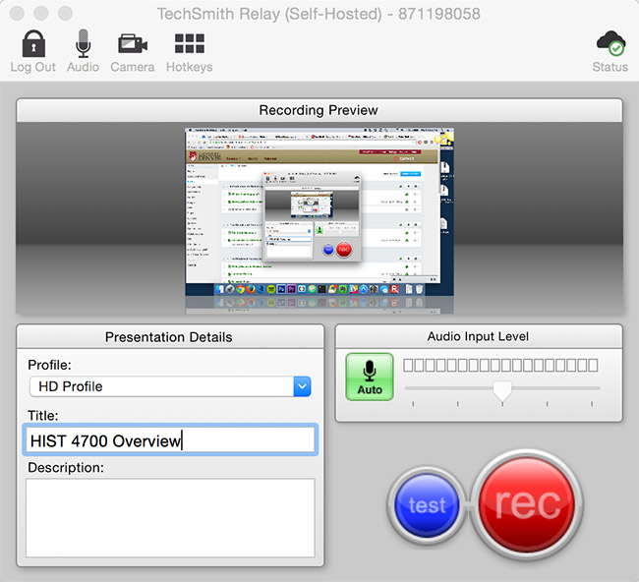Screen dimensions: 639x582
Task: Click the Profile: label
Action: click(x=50, y=365)
